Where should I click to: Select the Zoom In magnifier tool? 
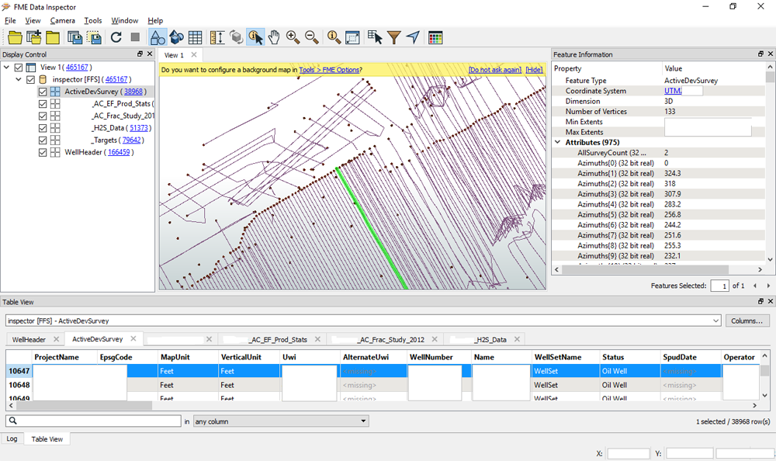tap(293, 37)
